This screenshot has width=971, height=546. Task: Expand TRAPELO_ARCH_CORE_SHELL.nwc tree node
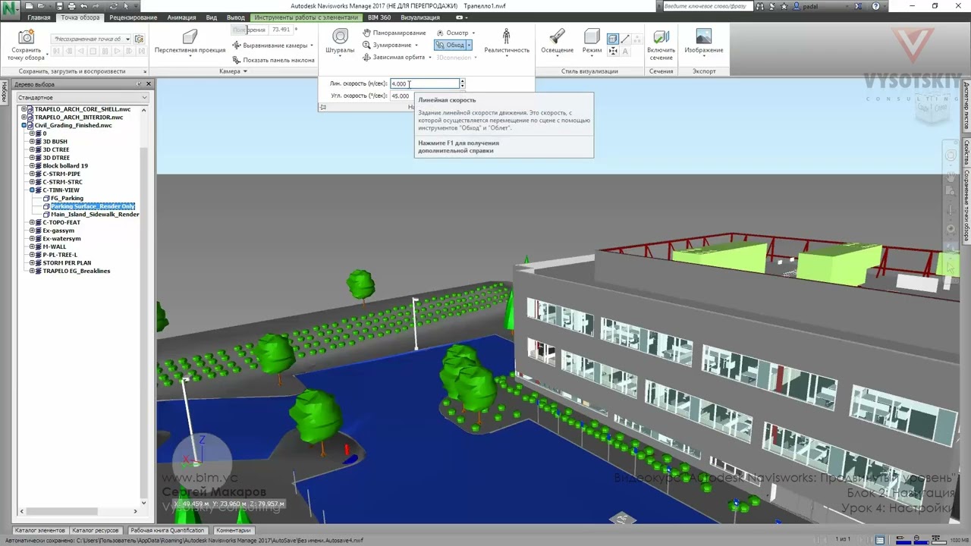tap(24, 109)
